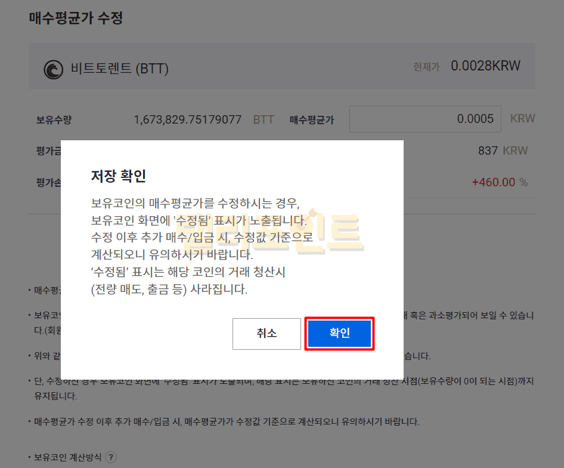Click the current price 0.0028KRW value

point(485,66)
